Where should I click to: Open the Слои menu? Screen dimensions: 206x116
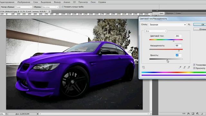click(x=35, y=2)
